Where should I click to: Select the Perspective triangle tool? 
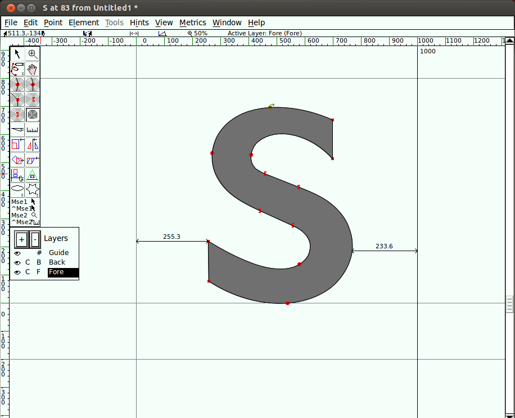33,175
